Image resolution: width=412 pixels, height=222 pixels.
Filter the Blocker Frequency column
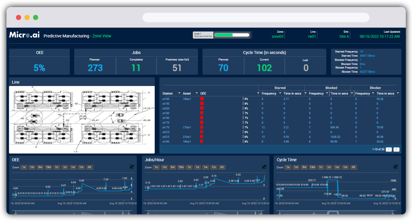pyautogui.click(x=373, y=94)
